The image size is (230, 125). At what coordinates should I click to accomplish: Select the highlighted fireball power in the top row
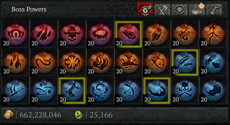pos(129,34)
